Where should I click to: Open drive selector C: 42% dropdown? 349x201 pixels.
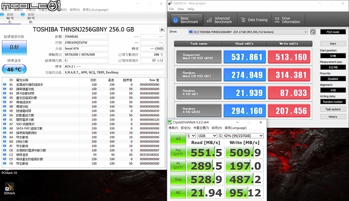coord(241,136)
